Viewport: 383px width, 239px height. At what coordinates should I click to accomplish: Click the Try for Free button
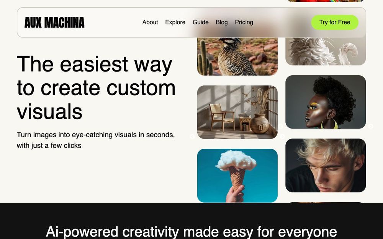335,22
